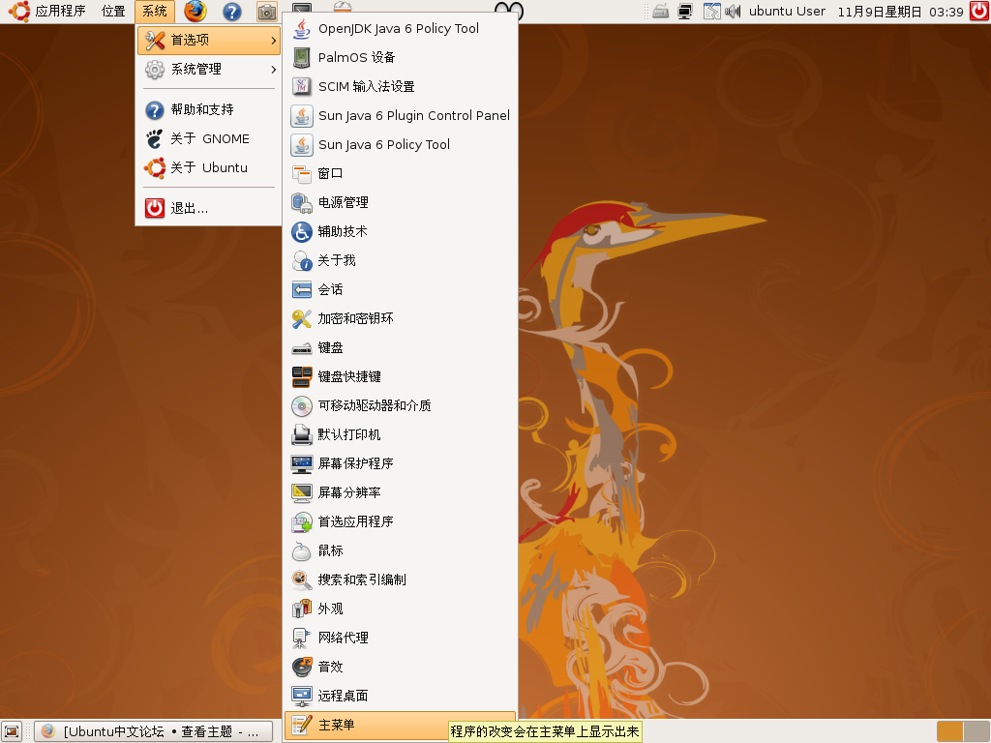Viewport: 991px width, 743px height.
Task: Open 搜索和索引编制
Action: tap(400, 580)
